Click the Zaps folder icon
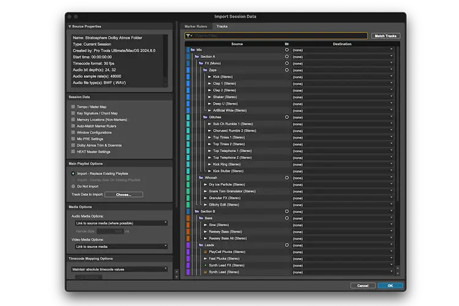The width and height of the screenshot is (459, 306). (x=205, y=70)
